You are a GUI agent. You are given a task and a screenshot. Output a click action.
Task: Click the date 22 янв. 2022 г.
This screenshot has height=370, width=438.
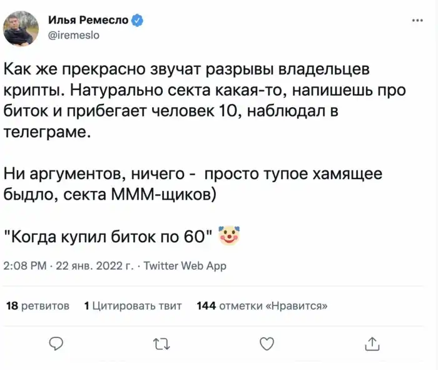click(93, 266)
